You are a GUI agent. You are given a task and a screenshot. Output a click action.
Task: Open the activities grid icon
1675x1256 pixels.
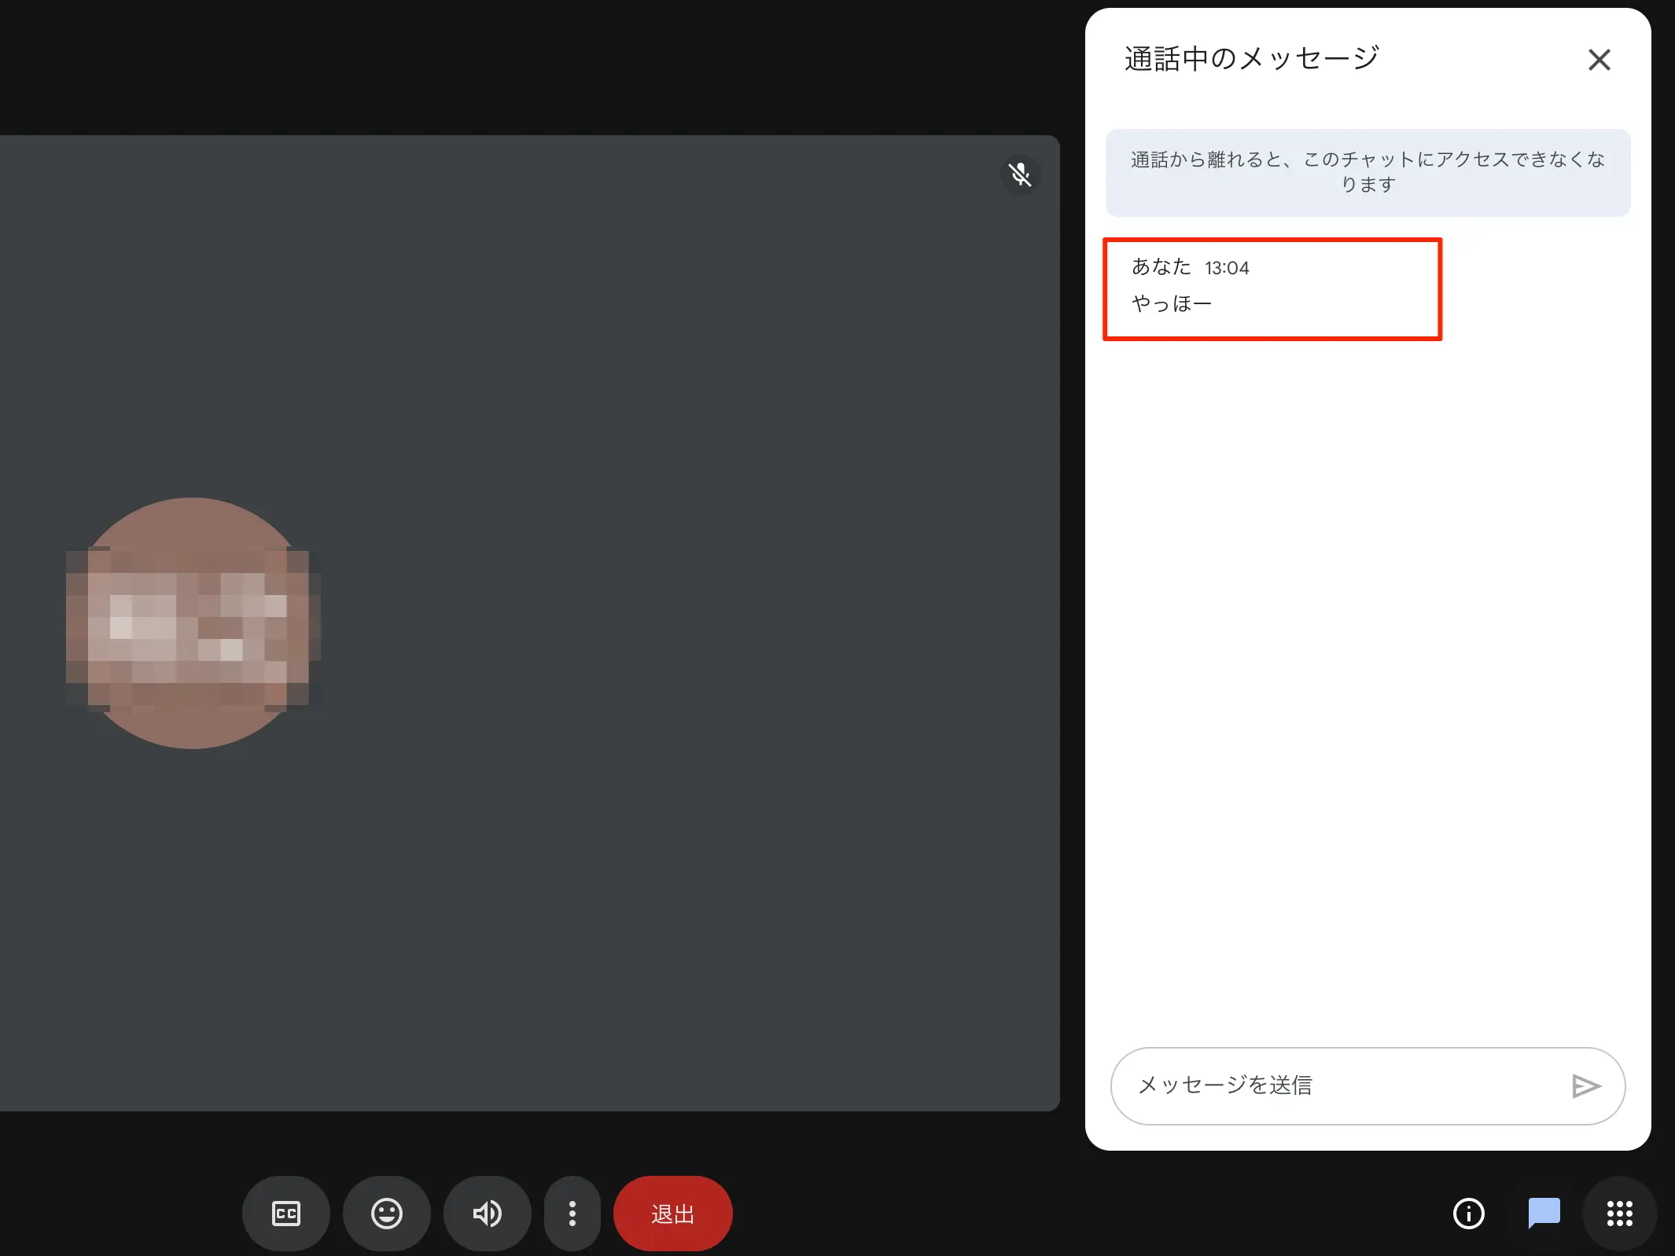[1620, 1214]
